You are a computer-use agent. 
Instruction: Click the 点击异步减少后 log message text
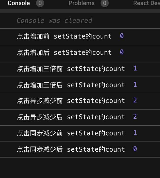71,117
